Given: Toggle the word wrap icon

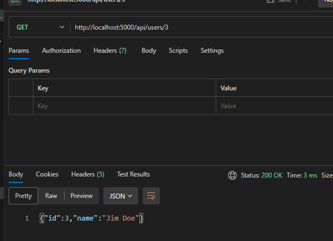Looking at the screenshot, I should [151, 196].
